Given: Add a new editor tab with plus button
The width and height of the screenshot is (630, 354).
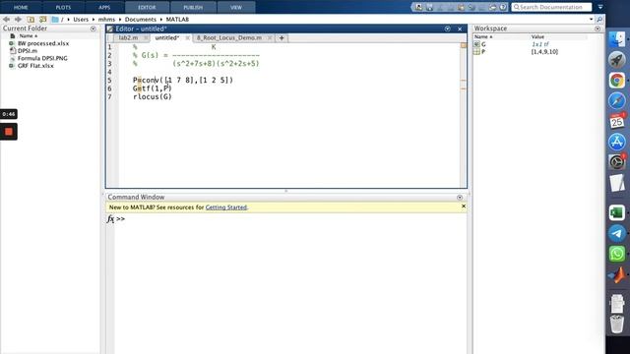Looking at the screenshot, I should (x=282, y=37).
